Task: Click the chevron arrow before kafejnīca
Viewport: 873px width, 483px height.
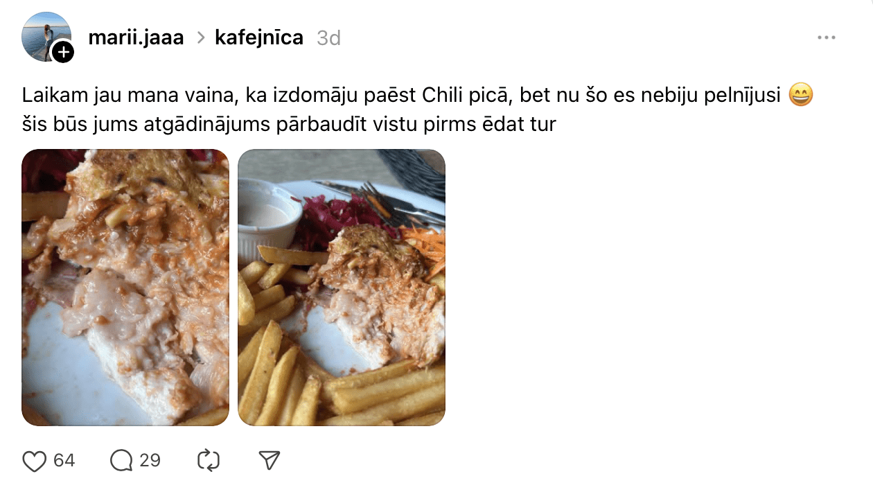Action: pyautogui.click(x=201, y=37)
